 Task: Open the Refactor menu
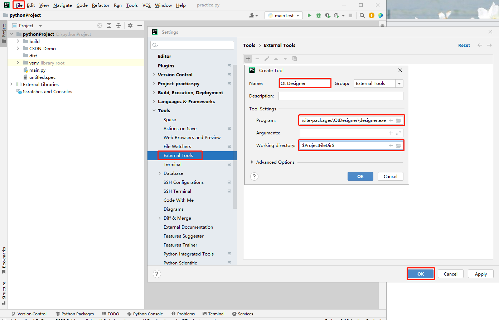[x=101, y=5]
